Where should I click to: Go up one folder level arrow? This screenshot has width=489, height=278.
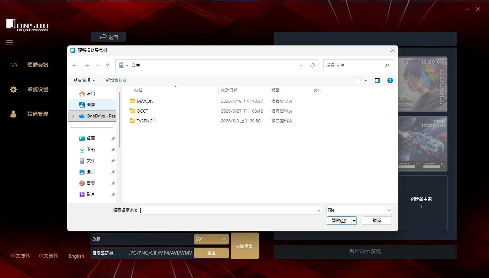(x=108, y=65)
